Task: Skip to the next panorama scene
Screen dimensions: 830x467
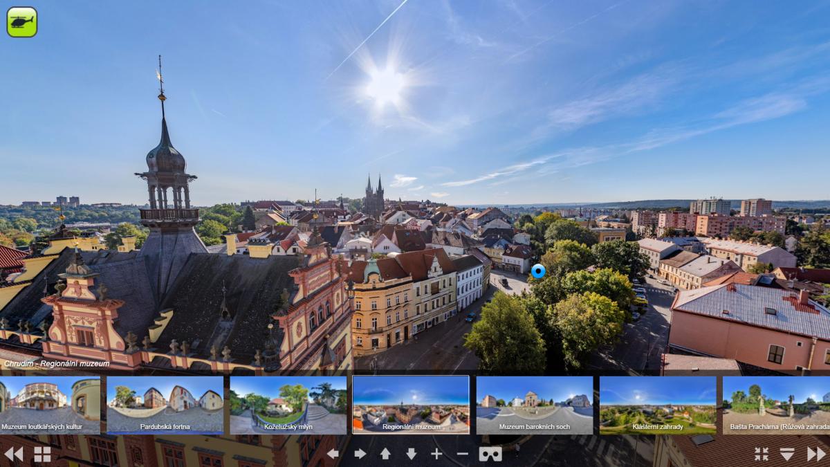Action: pos(817,454)
